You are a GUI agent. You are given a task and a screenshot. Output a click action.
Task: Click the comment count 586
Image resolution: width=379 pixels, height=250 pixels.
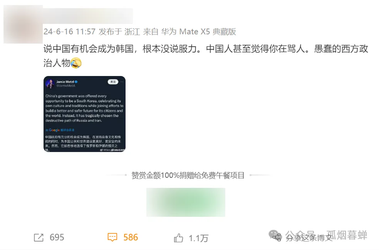tap(131, 237)
